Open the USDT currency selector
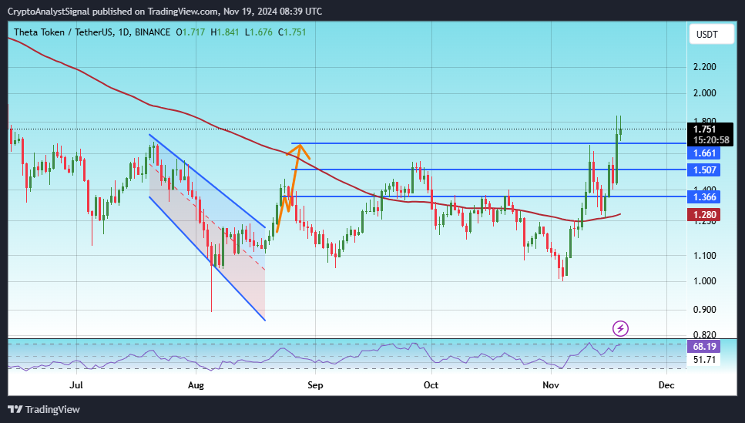Screen dimensions: 745x423 (711, 34)
